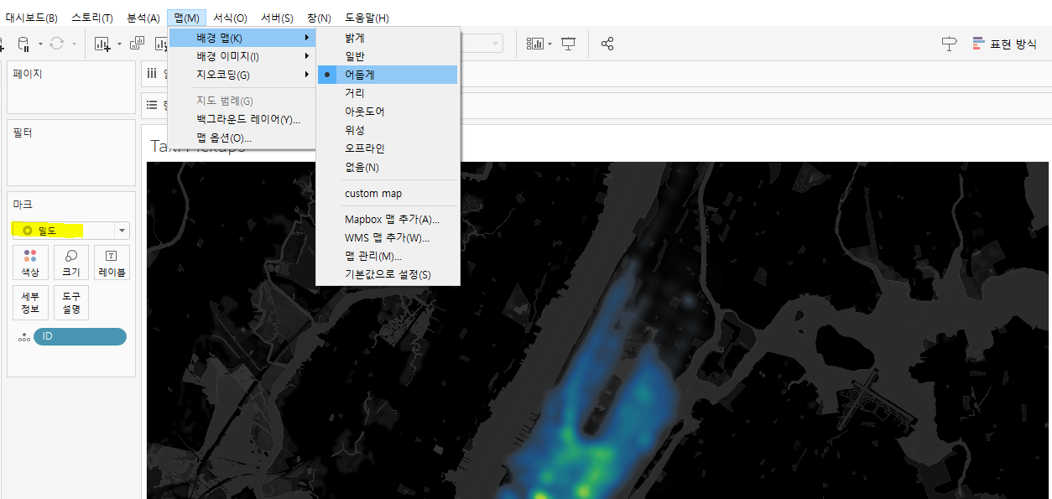
Task: Click the new data source cylinder icon
Action: coord(23,44)
